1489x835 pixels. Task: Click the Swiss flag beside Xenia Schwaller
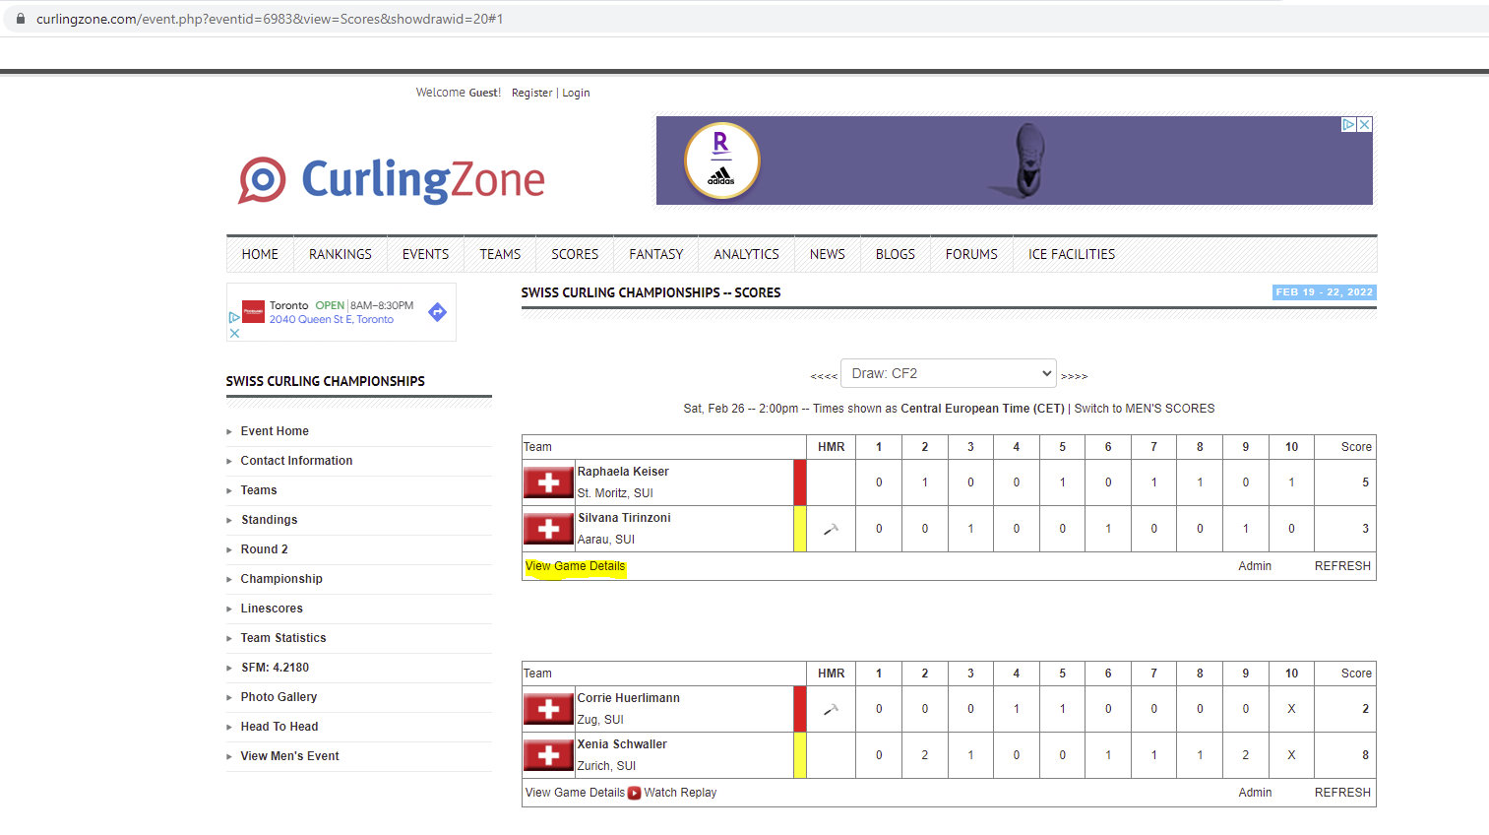pos(548,755)
